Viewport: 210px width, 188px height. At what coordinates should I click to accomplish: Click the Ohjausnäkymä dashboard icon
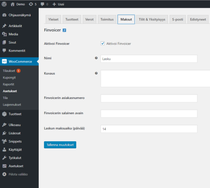[x=4, y=15]
